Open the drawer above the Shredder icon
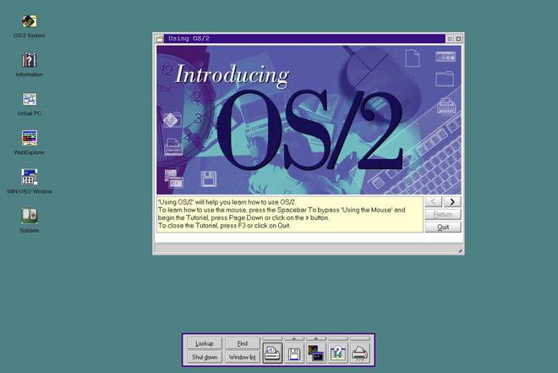 (x=360, y=338)
